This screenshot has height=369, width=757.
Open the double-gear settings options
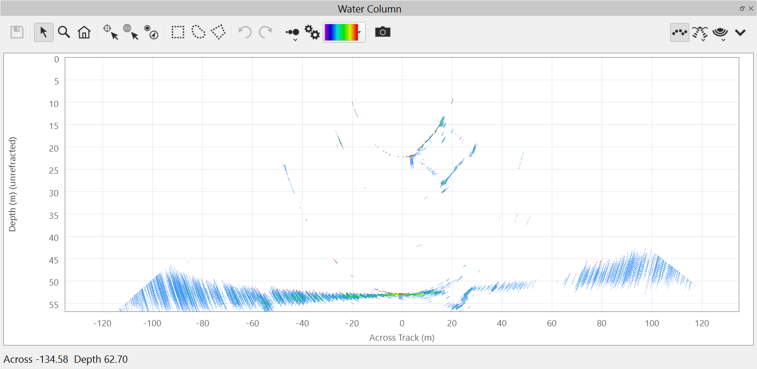pos(312,32)
